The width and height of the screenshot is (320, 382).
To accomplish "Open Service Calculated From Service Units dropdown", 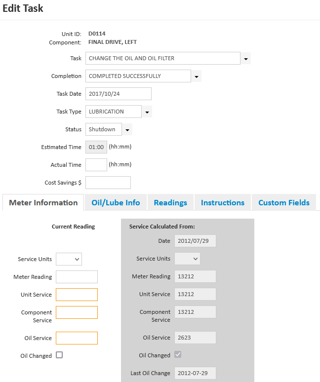I will [188, 259].
